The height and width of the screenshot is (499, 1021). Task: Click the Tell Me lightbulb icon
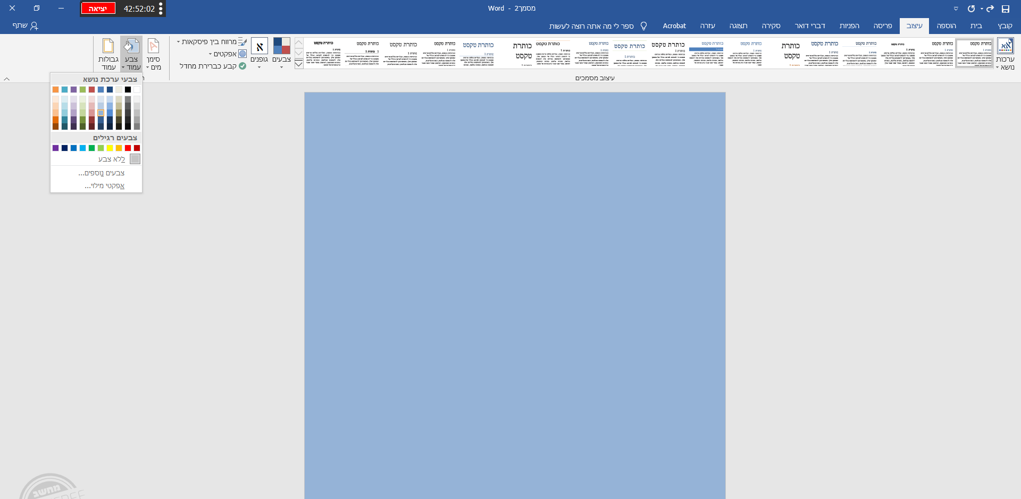643,26
